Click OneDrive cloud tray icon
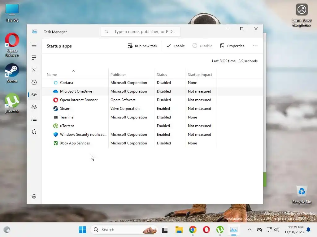317x237 pixels. [x=259, y=230]
